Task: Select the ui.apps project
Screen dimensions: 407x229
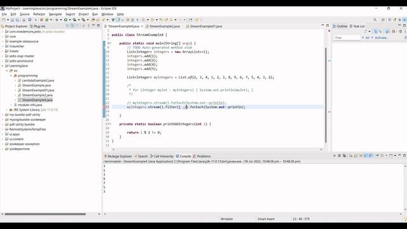Action: pos(14,134)
